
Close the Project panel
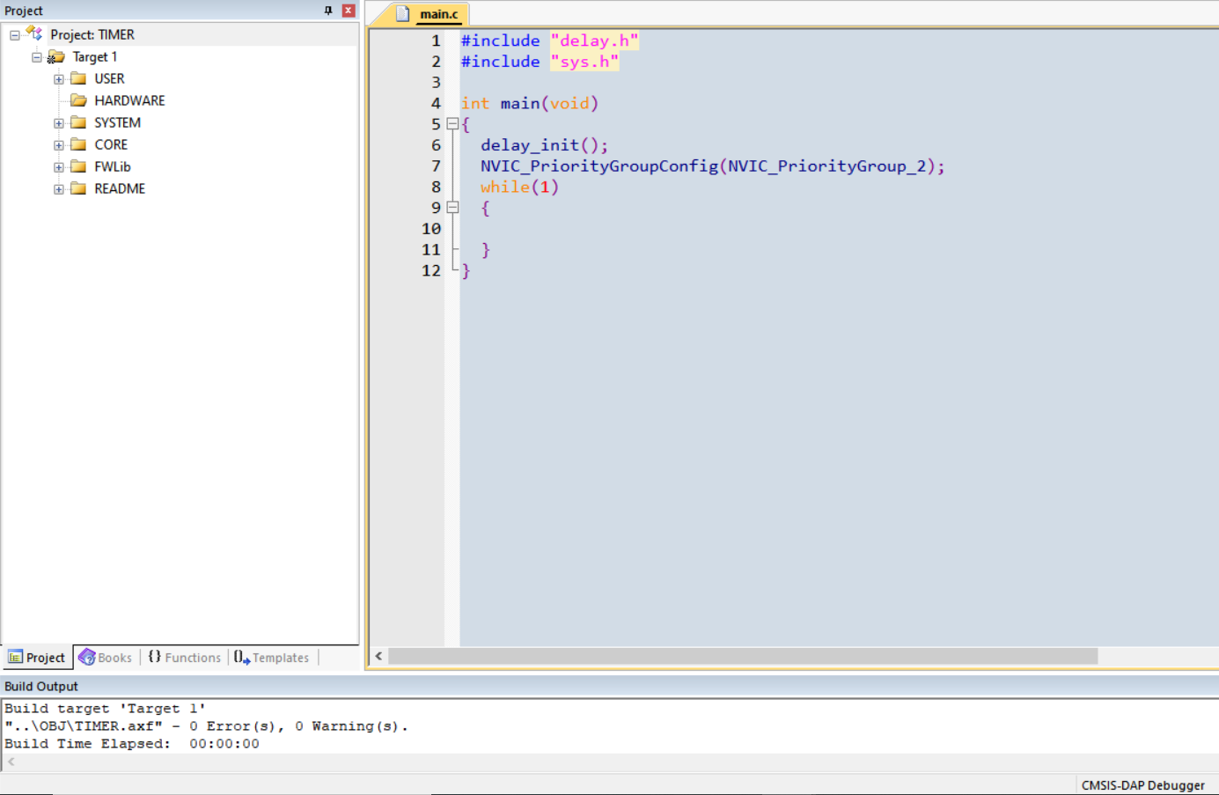point(349,11)
